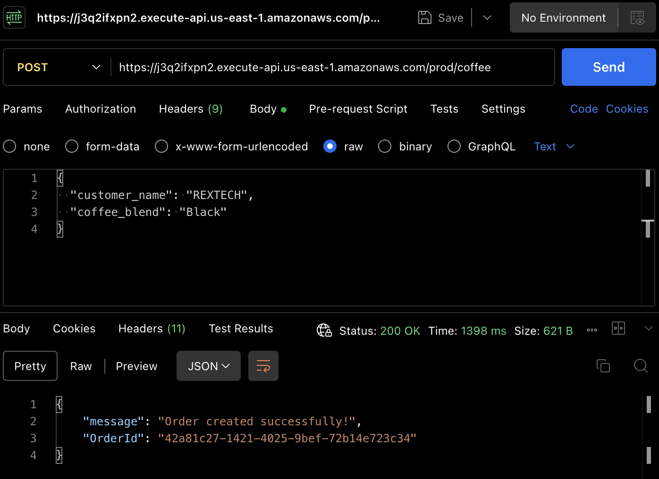Select the x-www-form-urlencoded body option

point(161,147)
